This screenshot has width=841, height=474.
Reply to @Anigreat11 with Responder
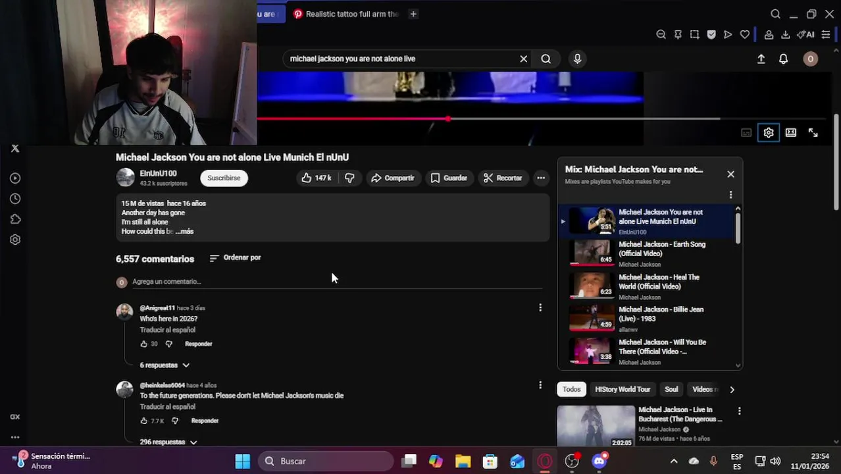(x=198, y=344)
